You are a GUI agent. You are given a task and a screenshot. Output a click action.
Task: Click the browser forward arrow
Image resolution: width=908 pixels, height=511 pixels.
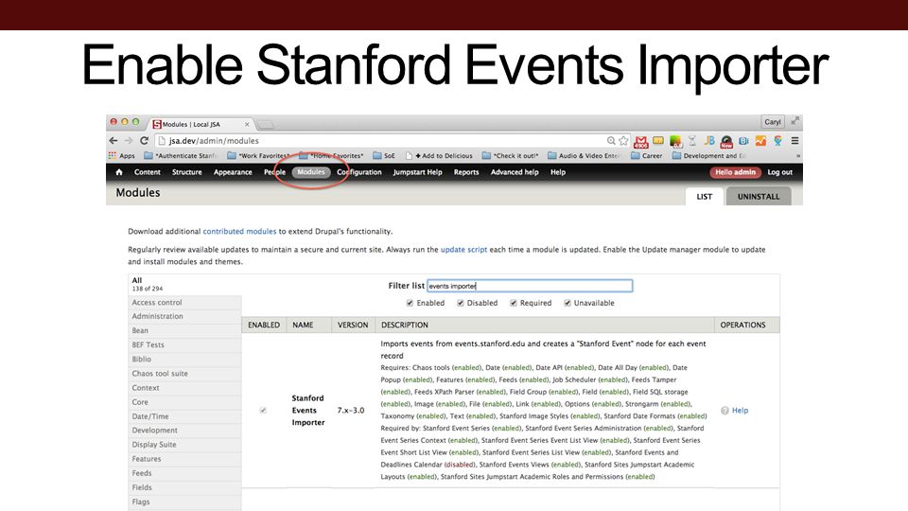pyautogui.click(x=129, y=141)
